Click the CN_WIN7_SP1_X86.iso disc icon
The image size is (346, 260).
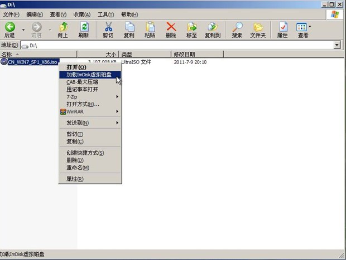click(4, 62)
